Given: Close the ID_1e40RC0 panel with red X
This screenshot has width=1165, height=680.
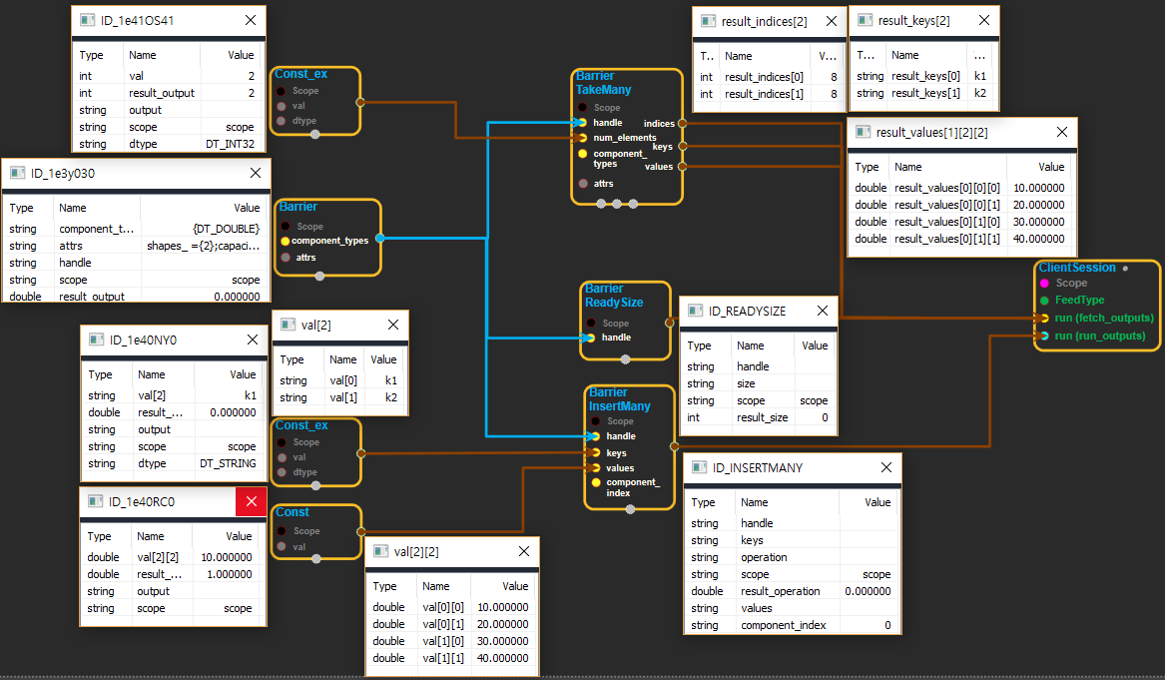Looking at the screenshot, I should tap(251, 502).
